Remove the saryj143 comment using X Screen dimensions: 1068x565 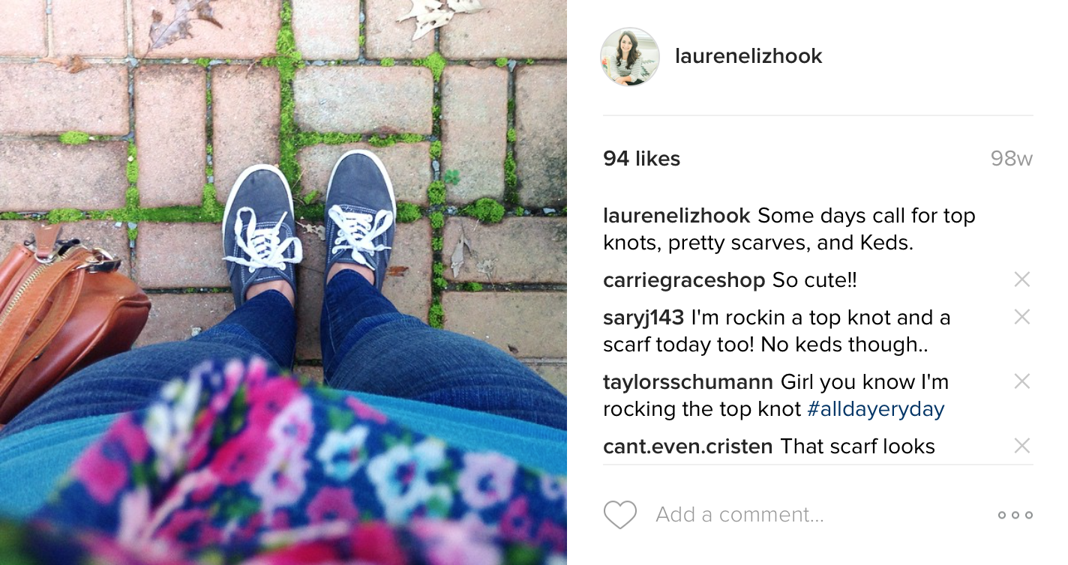click(1021, 317)
